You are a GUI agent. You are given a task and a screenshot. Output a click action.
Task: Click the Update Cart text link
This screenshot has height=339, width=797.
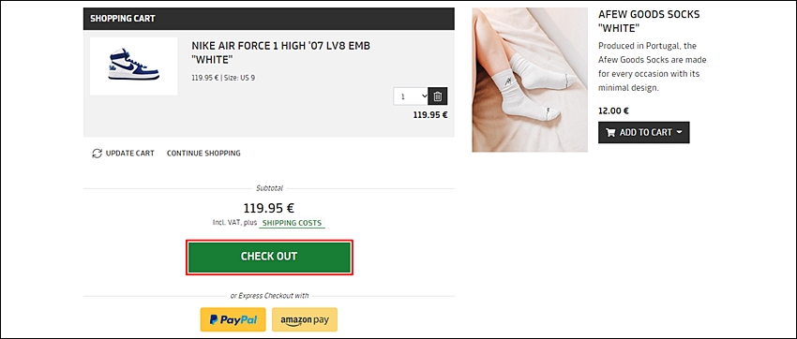130,154
